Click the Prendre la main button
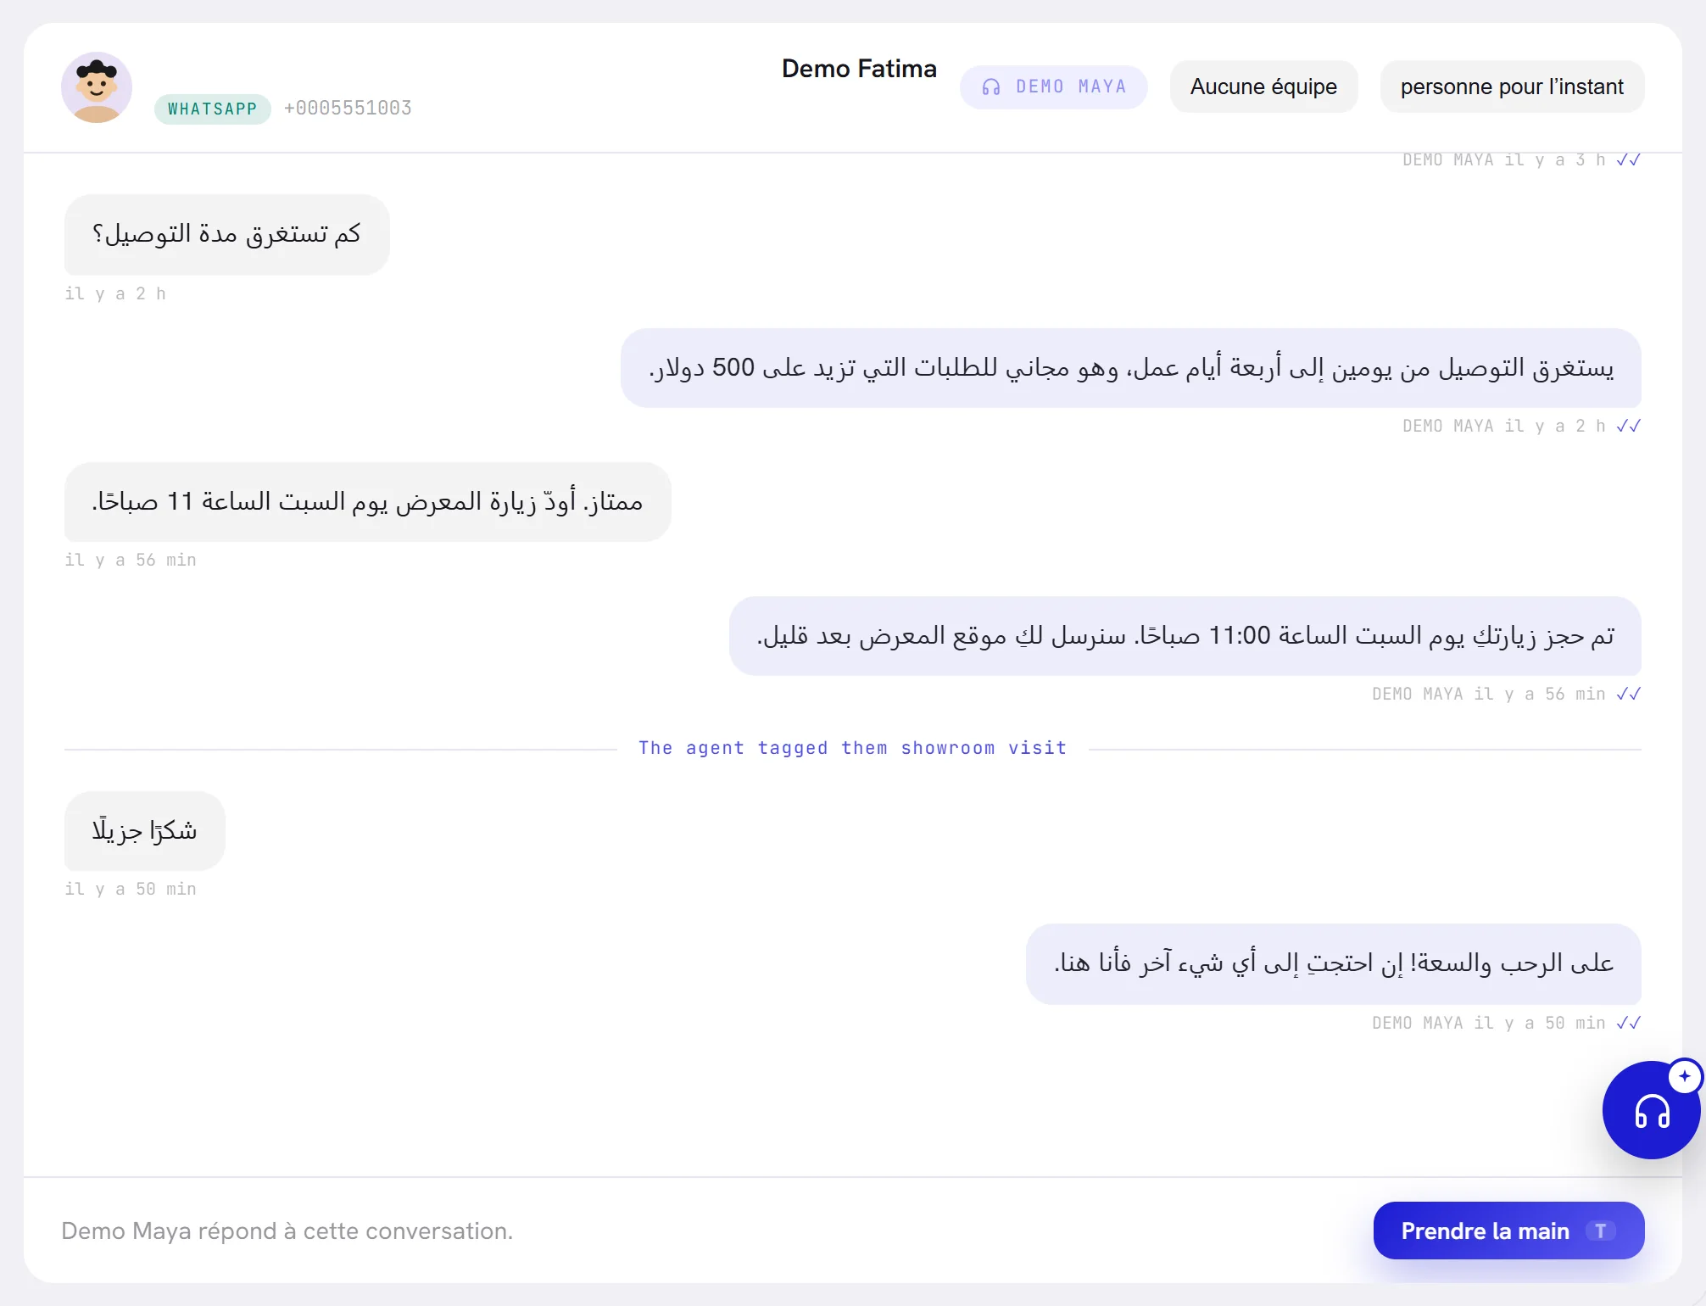The width and height of the screenshot is (1706, 1306). tap(1508, 1231)
